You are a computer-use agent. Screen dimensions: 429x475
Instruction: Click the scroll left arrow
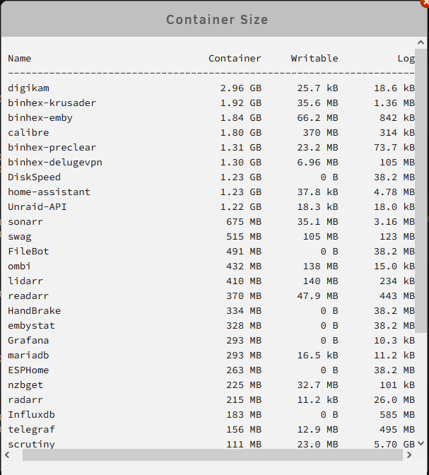8,455
